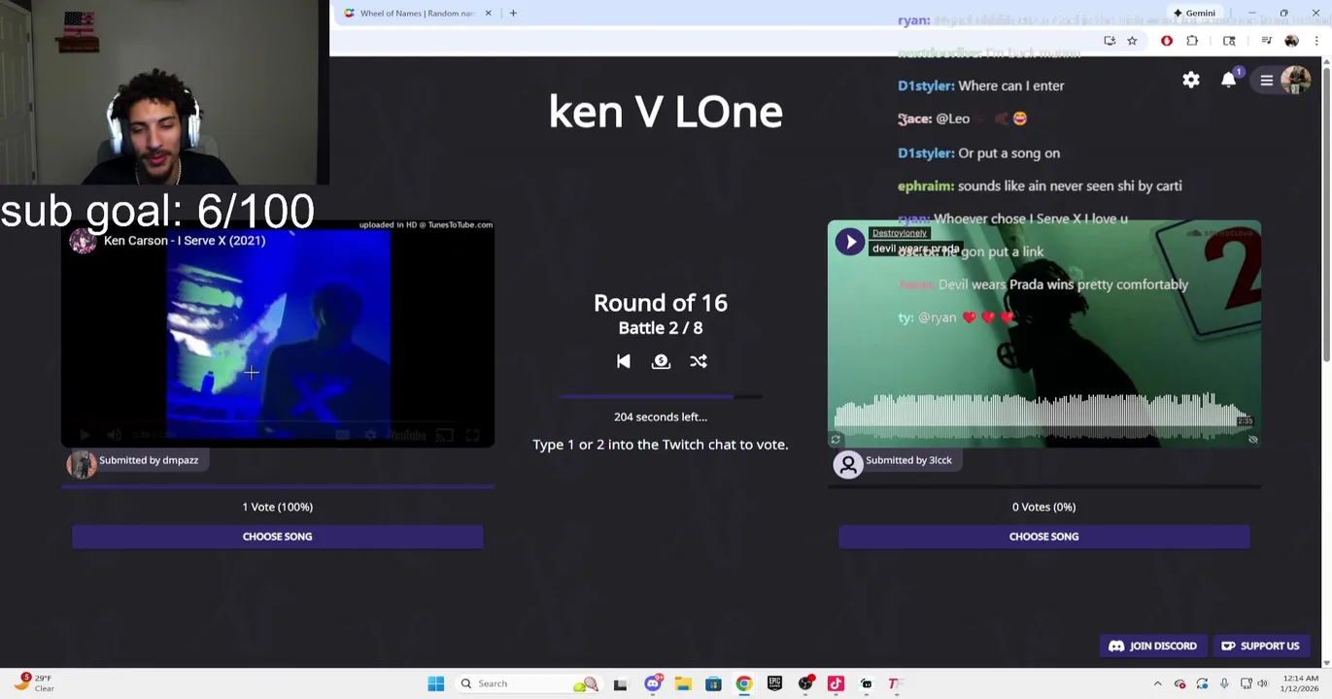
Task: Go back to the previous battle
Action: [624, 361]
